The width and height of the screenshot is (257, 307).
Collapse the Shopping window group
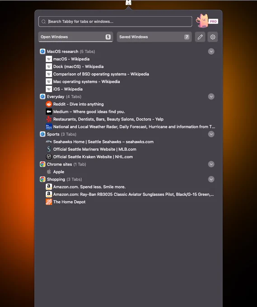pyautogui.click(x=211, y=179)
